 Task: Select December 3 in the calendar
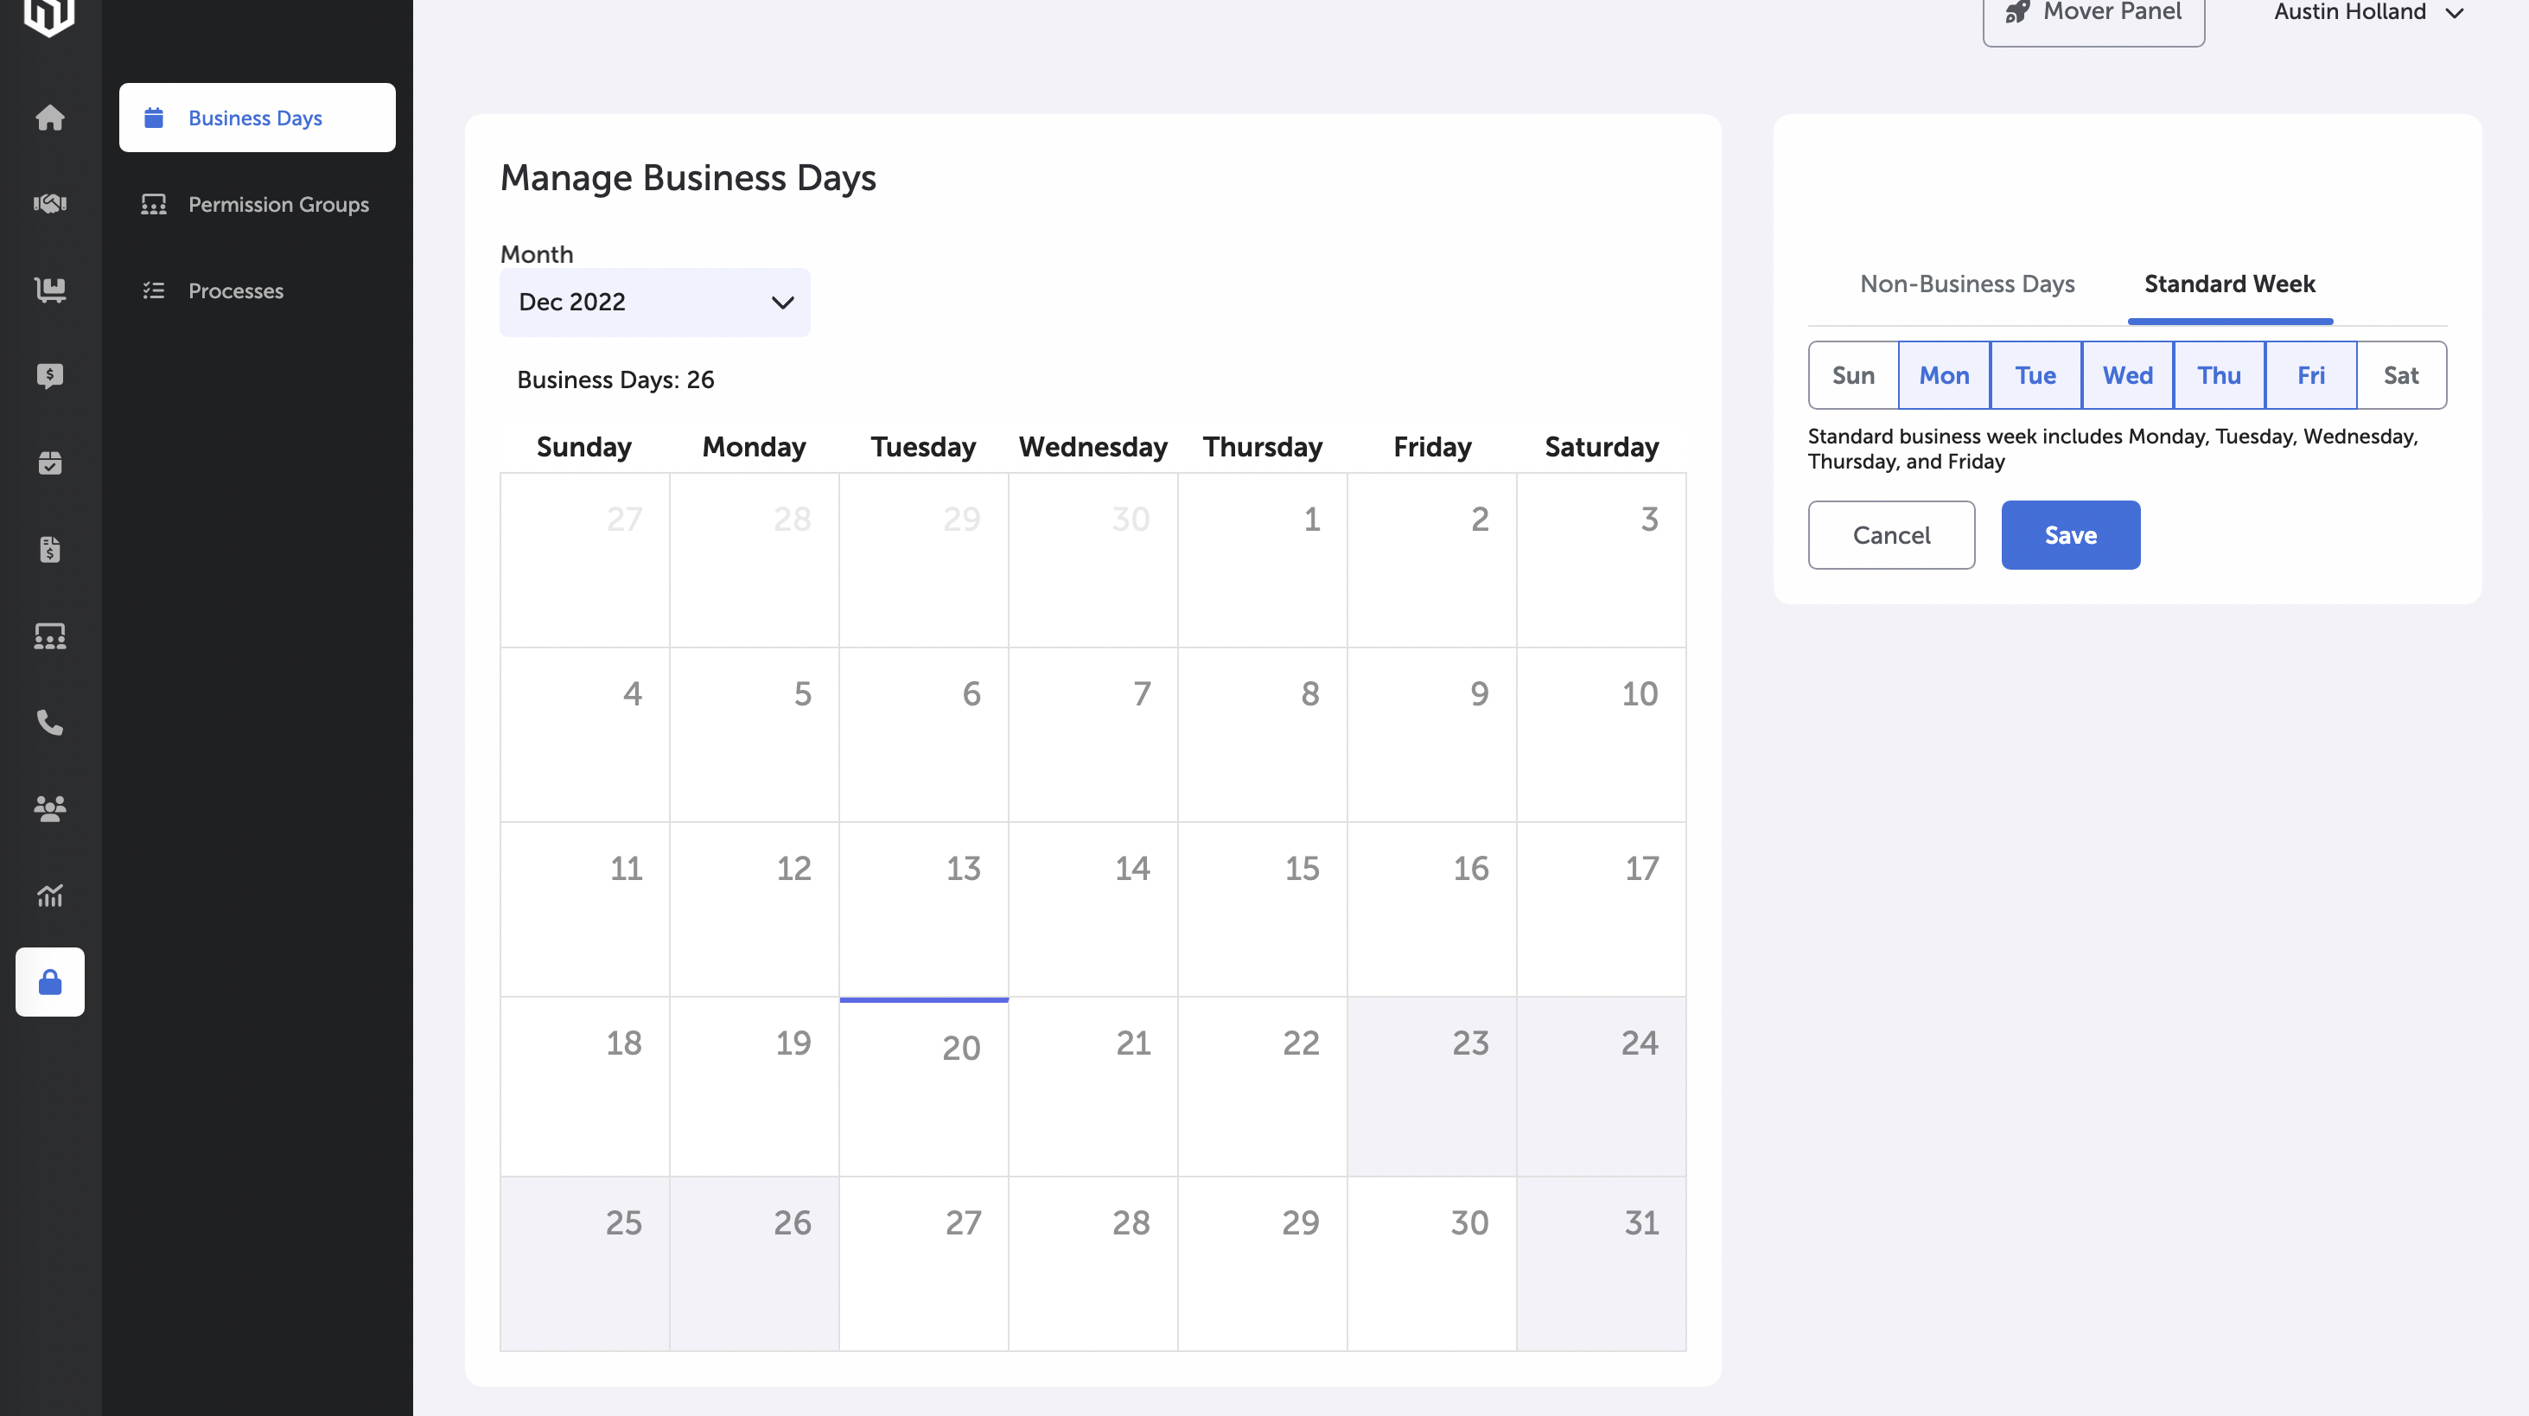coord(1602,559)
